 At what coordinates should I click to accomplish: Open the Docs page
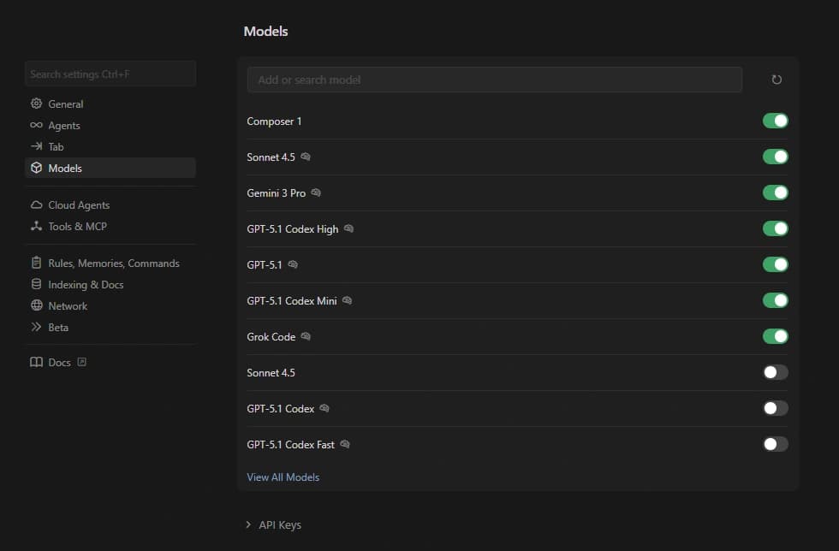[60, 362]
